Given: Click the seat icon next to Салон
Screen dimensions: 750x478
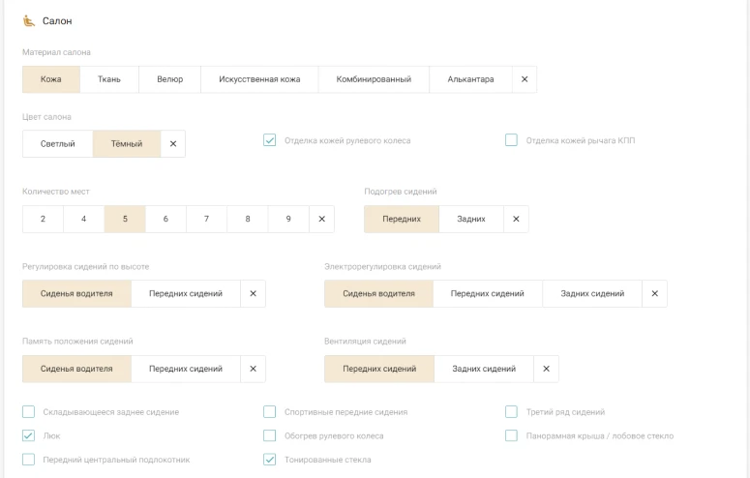Looking at the screenshot, I should point(28,21).
